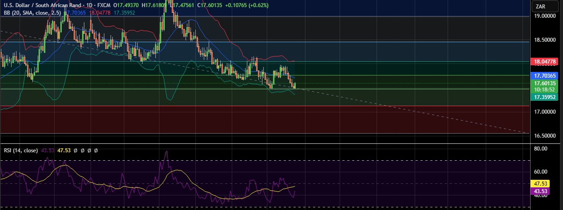Screen dimensions: 563x210
Task: Click the purple RSI value 43.53 in the legend
Action: [48, 151]
